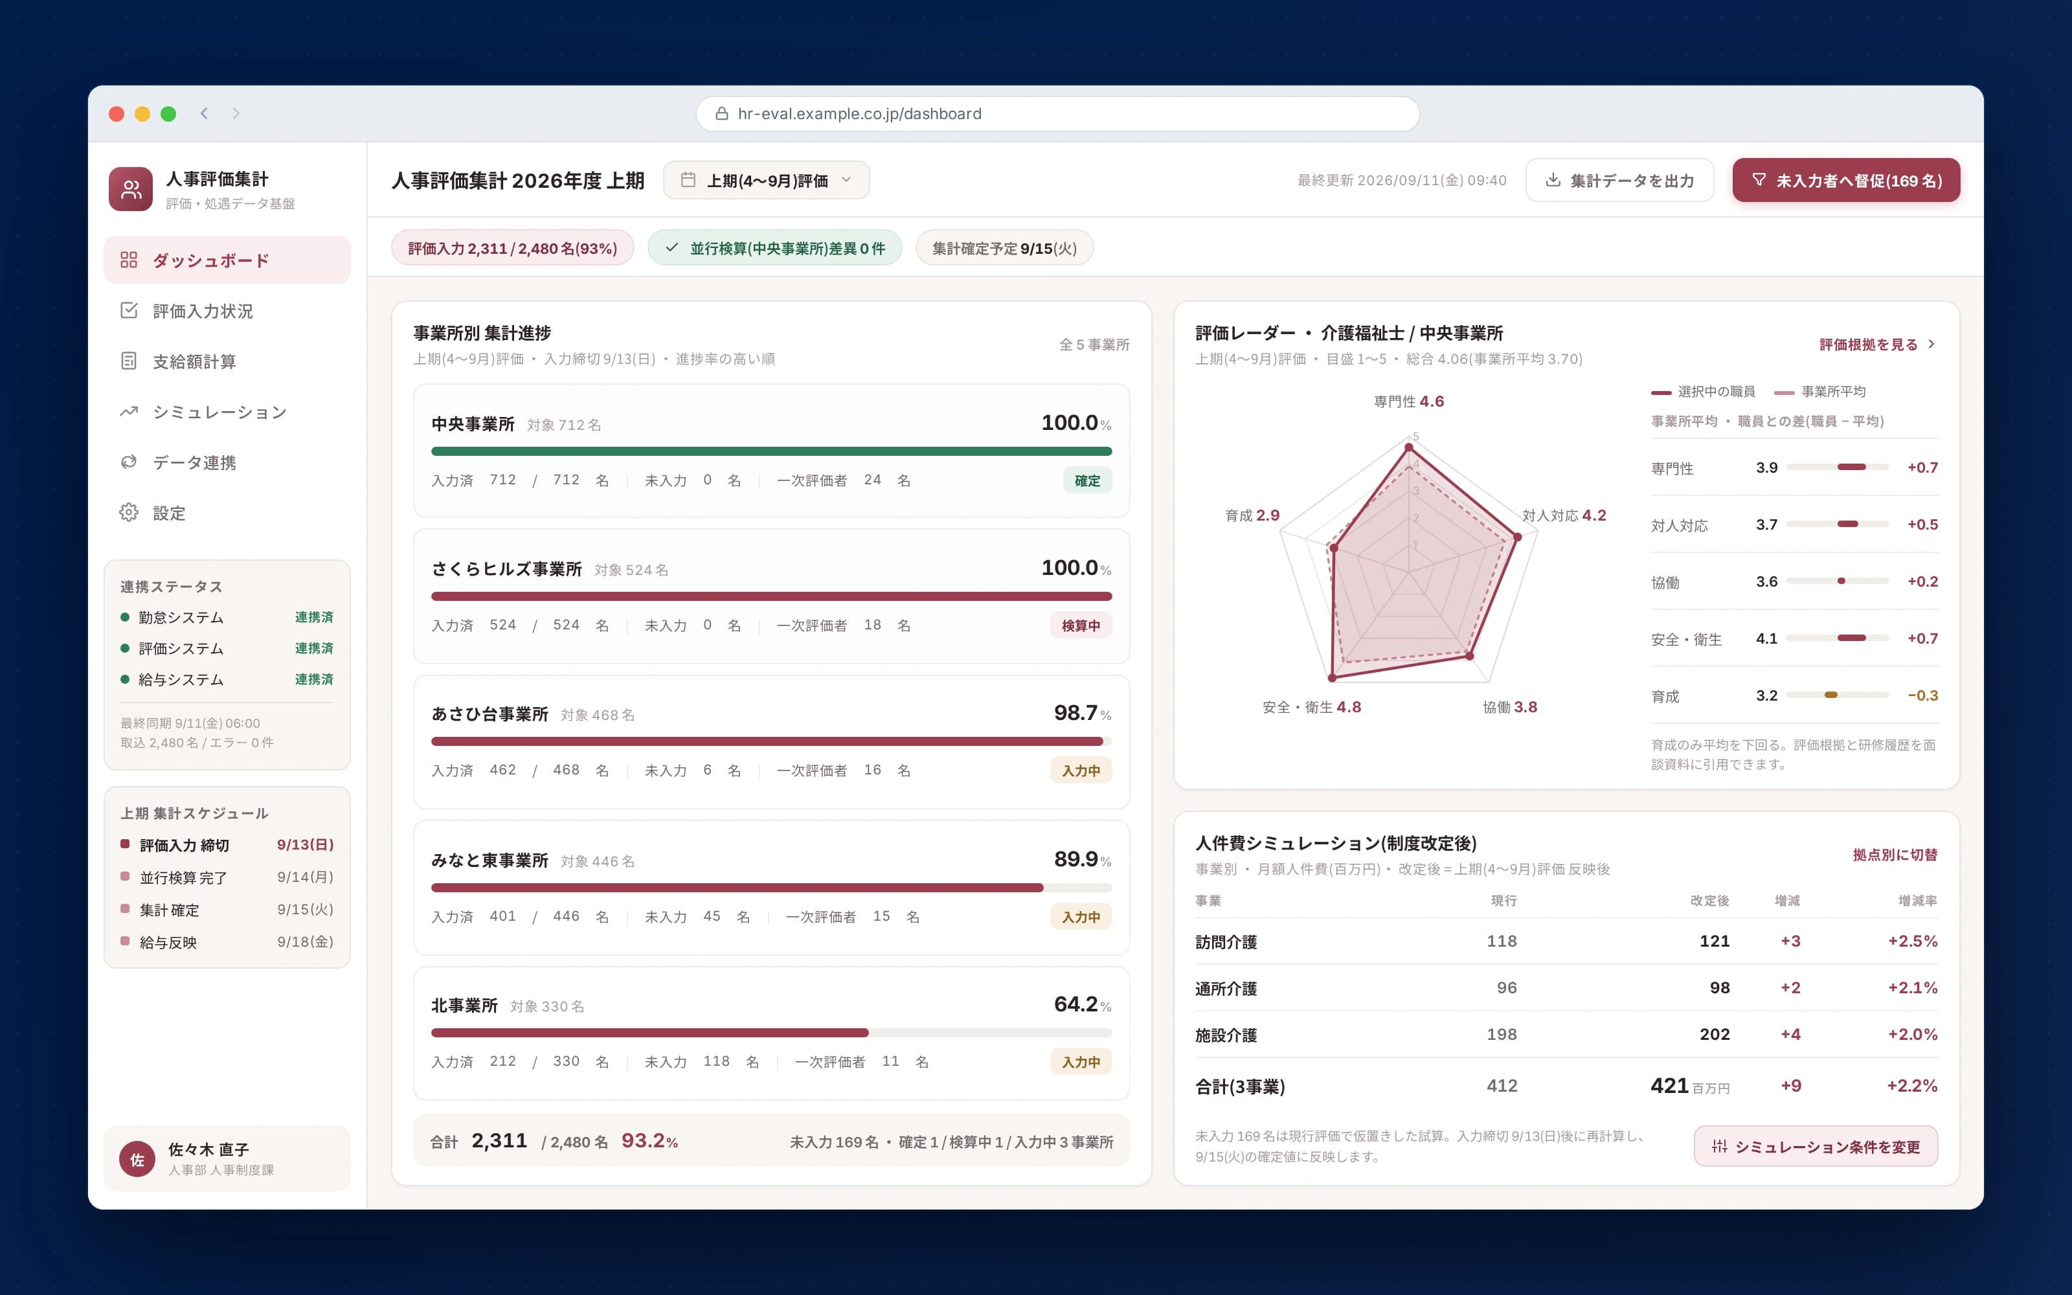Click the sliders icon on シミュレーション条件を変更
Image resolution: width=2072 pixels, height=1295 pixels.
pos(1719,1146)
